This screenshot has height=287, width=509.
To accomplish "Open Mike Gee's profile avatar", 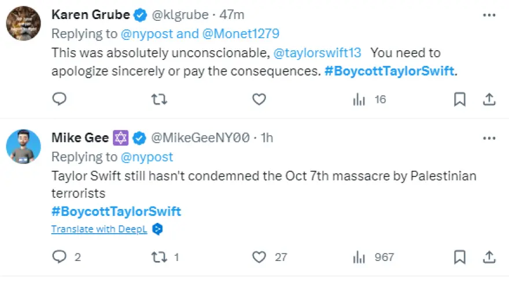I will tap(23, 147).
